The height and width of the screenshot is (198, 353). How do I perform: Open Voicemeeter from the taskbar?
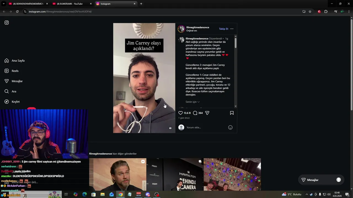(139, 194)
